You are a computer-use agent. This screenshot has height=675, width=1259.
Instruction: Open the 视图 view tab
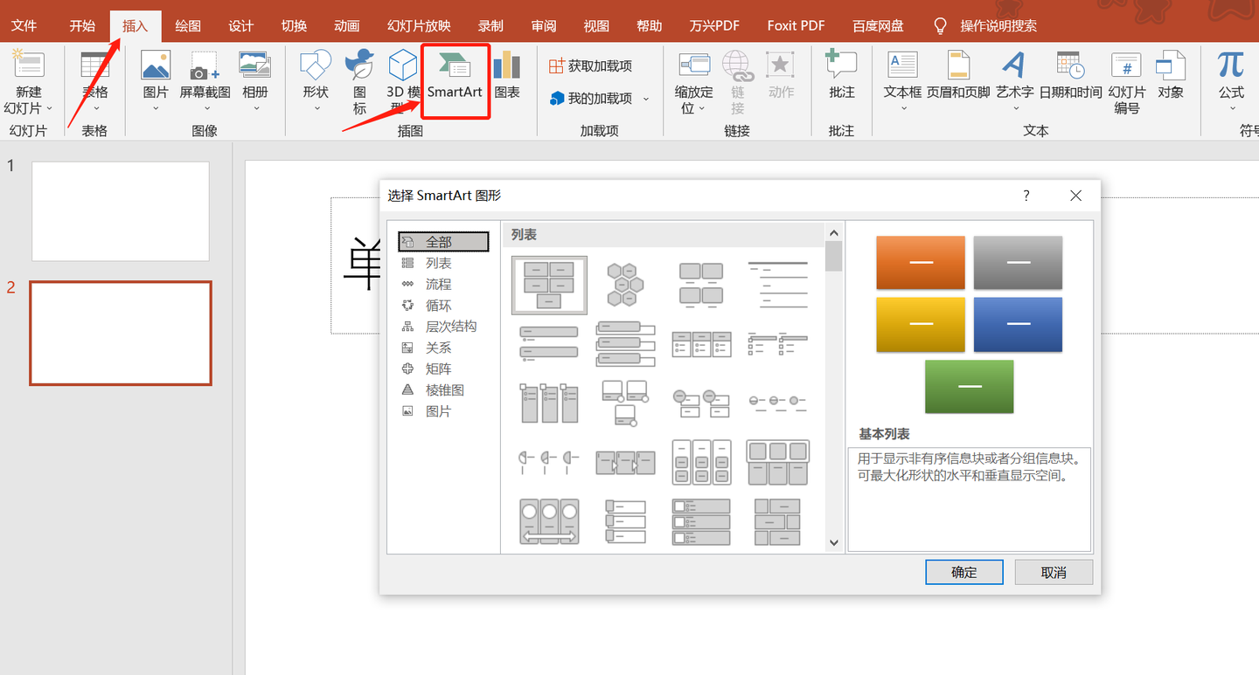point(596,25)
